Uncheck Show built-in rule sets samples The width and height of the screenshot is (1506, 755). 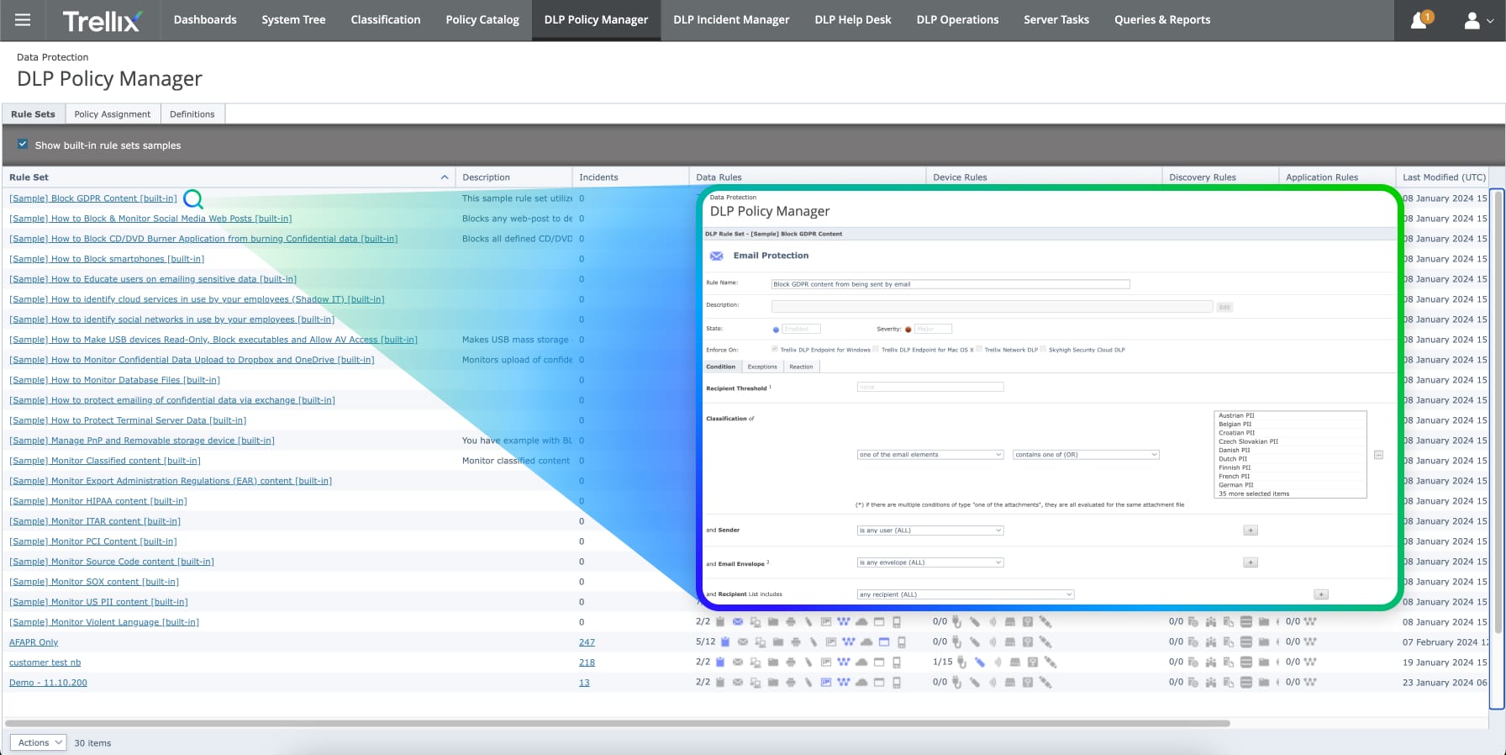[23, 145]
